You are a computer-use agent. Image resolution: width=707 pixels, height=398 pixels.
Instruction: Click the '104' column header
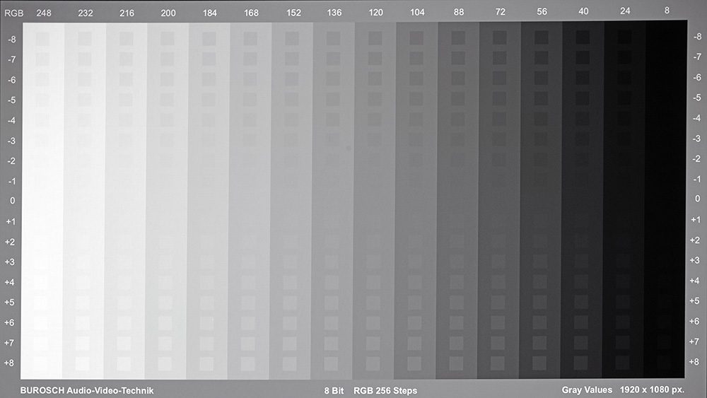coord(417,12)
